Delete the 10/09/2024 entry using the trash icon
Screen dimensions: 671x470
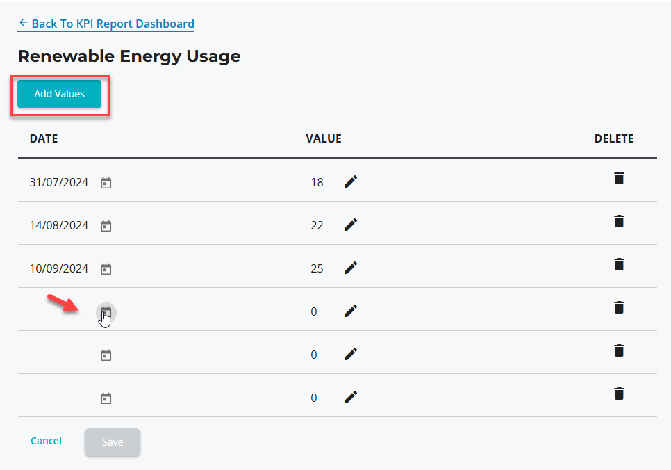click(x=619, y=264)
